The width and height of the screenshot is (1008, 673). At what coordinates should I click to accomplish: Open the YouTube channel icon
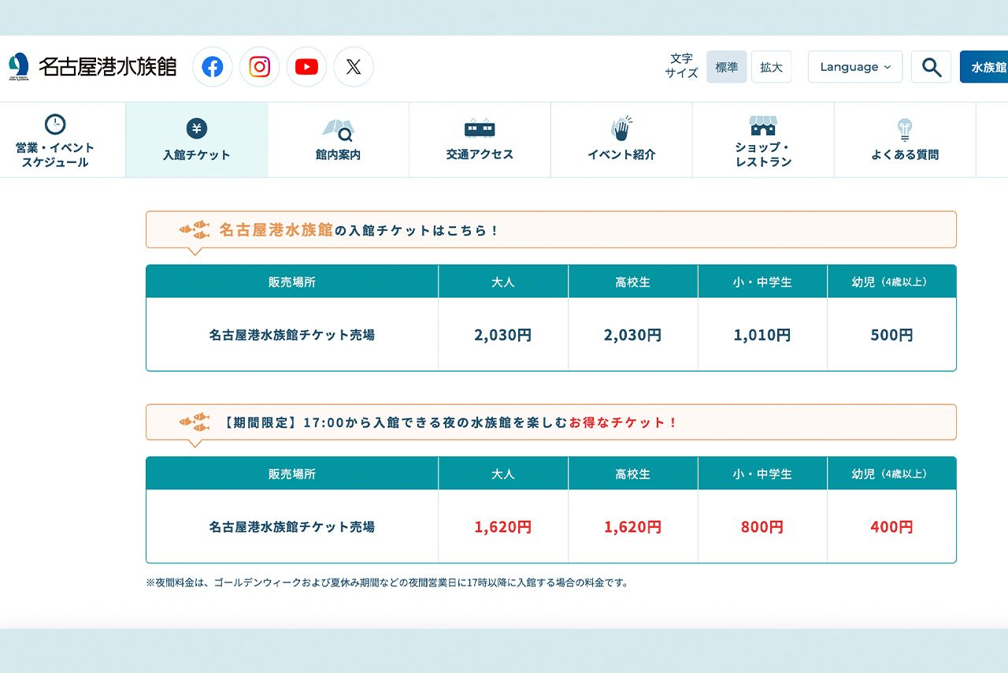[306, 67]
